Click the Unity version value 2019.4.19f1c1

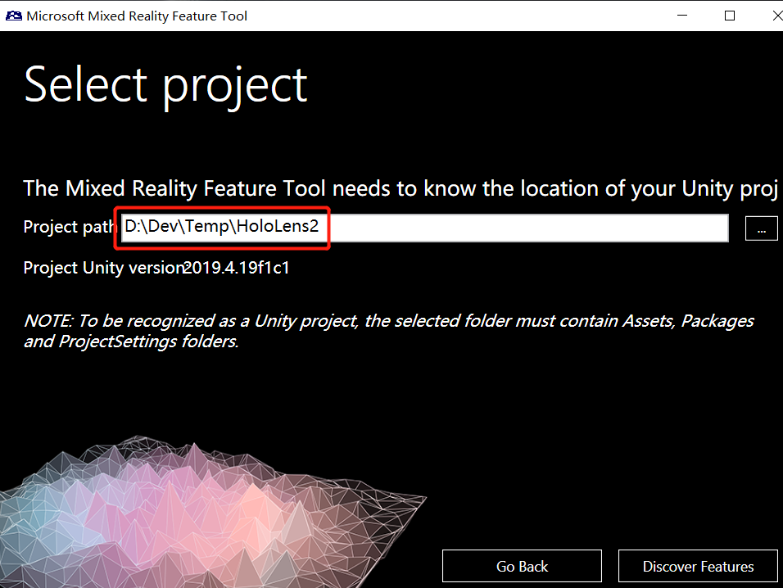237,268
